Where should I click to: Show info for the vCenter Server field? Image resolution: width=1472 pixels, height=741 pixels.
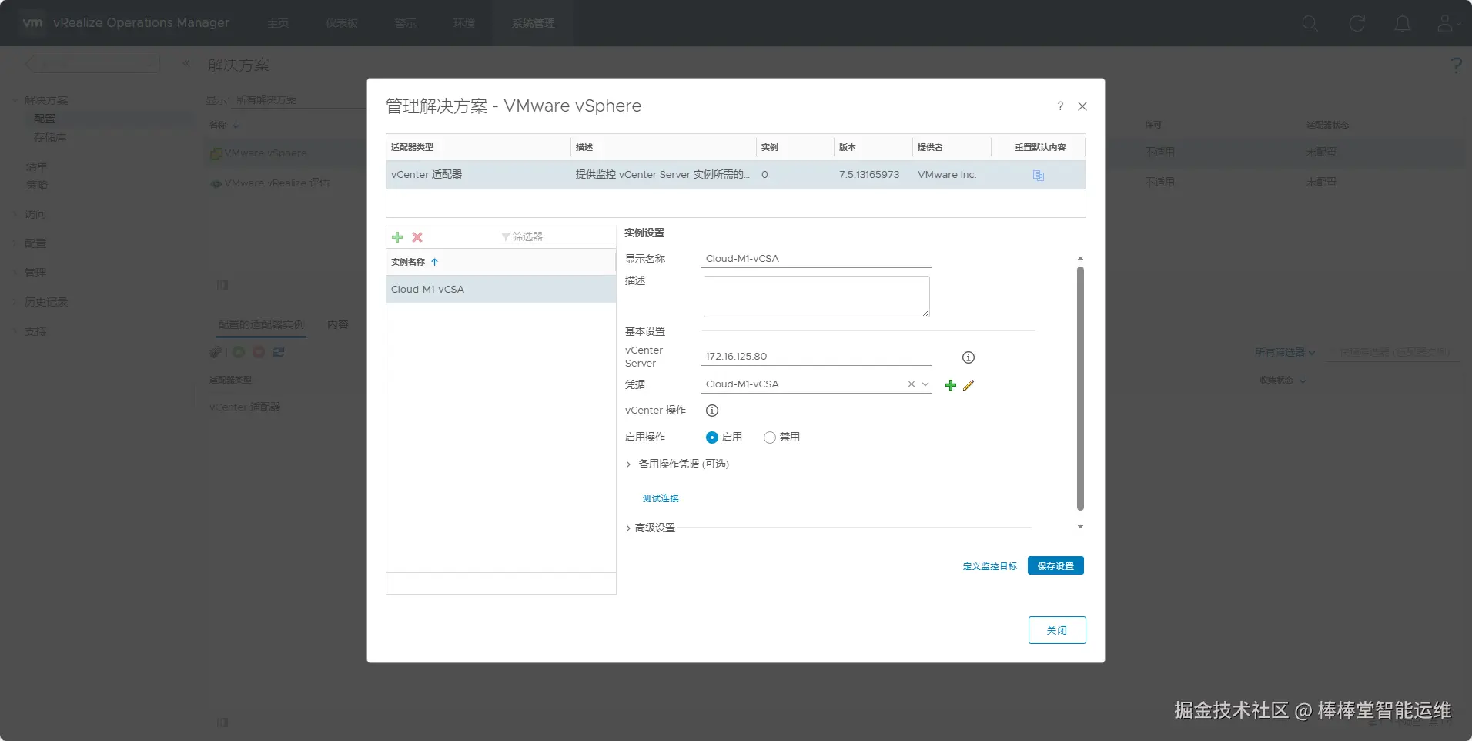pyautogui.click(x=969, y=357)
